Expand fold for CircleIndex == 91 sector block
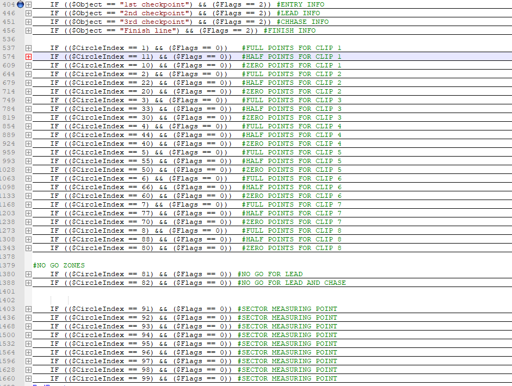512x386 pixels. pos(28,309)
